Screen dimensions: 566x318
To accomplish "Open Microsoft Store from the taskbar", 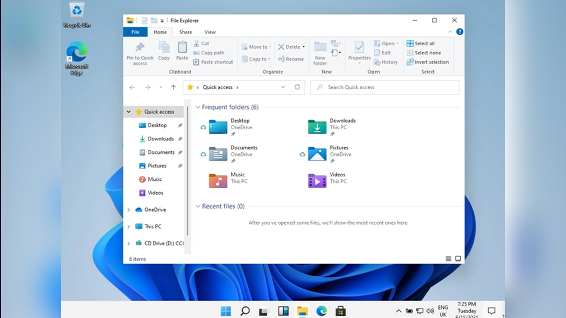I will point(340,311).
